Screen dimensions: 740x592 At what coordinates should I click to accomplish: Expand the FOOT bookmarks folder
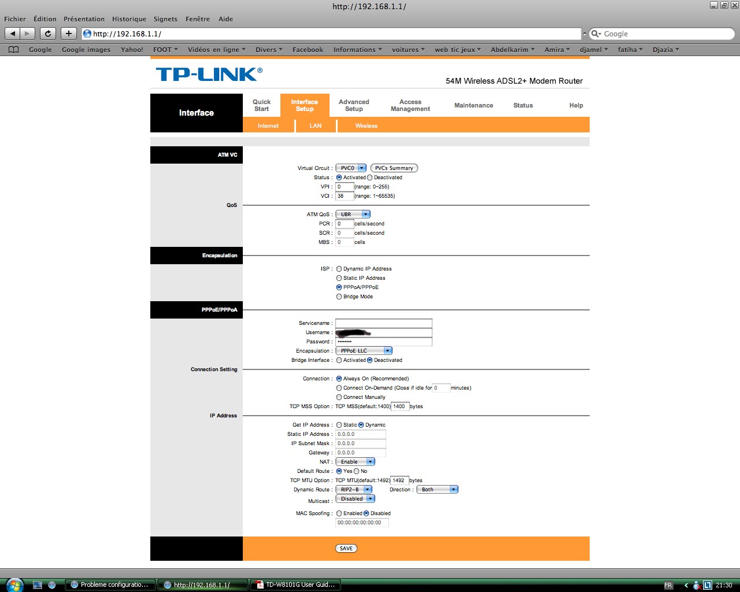click(x=165, y=50)
